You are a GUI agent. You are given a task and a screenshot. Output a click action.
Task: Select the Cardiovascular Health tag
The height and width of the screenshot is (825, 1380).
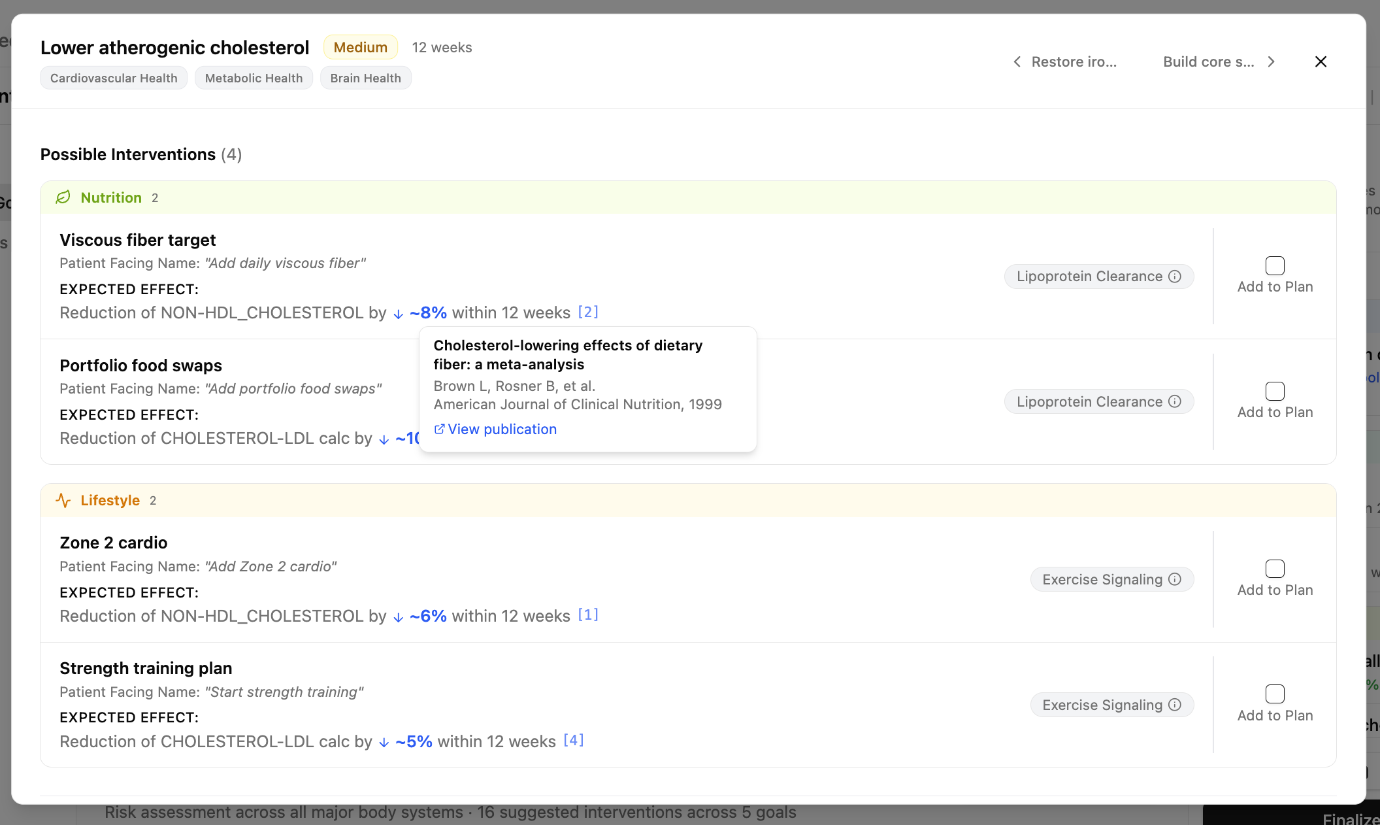point(114,78)
